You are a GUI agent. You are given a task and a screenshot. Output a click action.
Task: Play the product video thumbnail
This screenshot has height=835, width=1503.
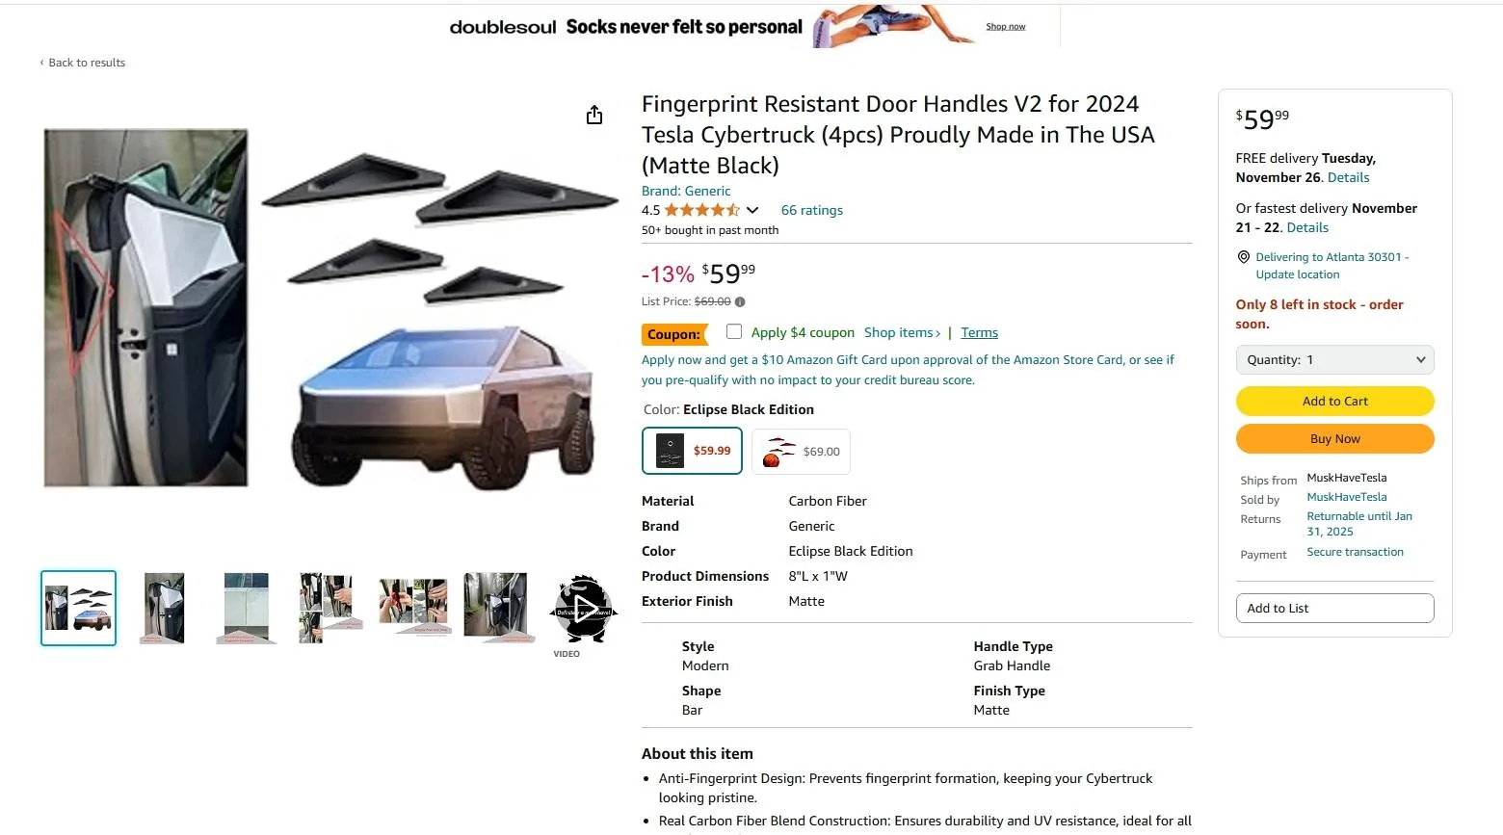[583, 609]
